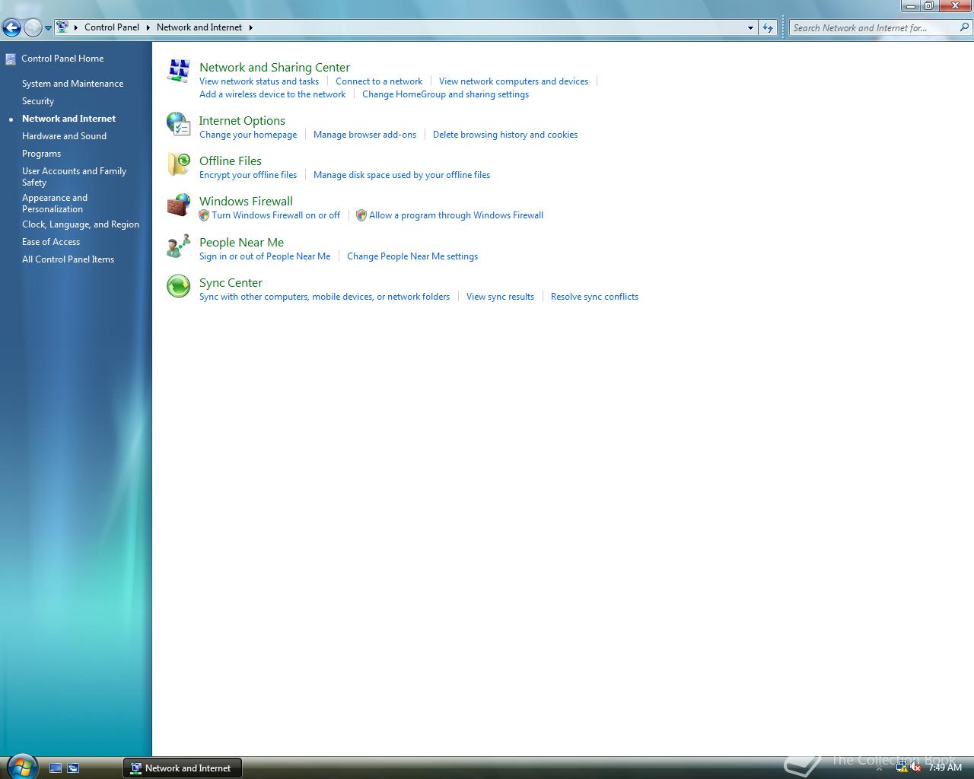
Task: Click the Forward navigation arrow
Action: point(33,28)
